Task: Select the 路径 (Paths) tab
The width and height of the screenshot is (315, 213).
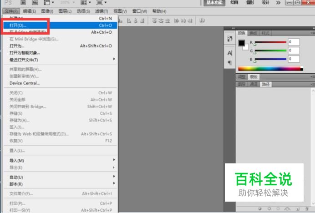Action: 266,84
